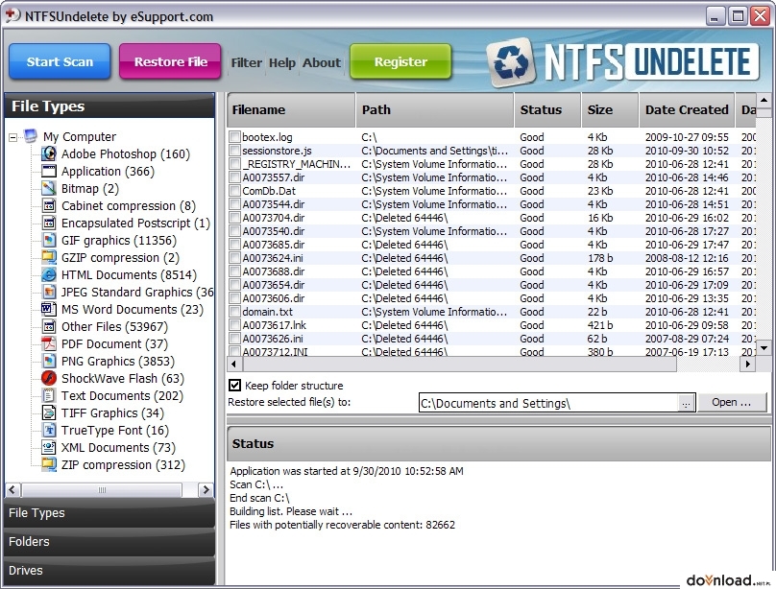Click the NTFS Undelete recycle logo
Viewport: 776px width, 589px height.
(512, 62)
